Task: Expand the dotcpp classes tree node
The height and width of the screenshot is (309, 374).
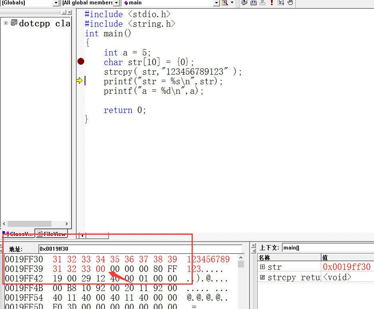Action: [x=6, y=23]
